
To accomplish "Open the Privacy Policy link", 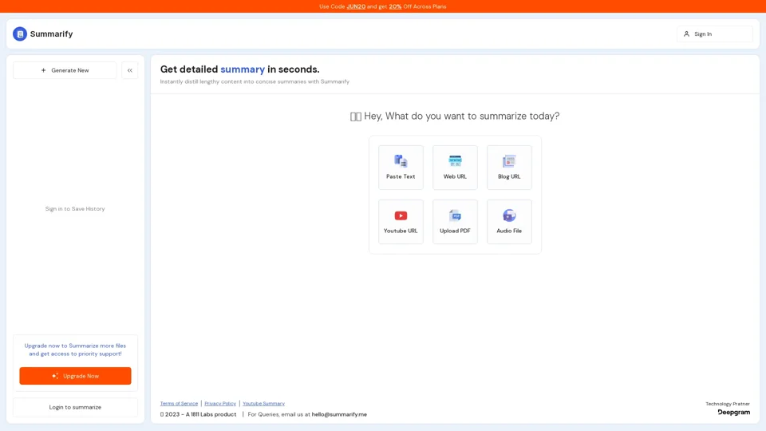I will [x=220, y=404].
